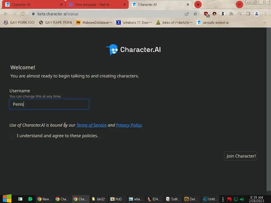Open the Extensions puzzle piece menu
271x203 pixels.
tap(231, 14)
